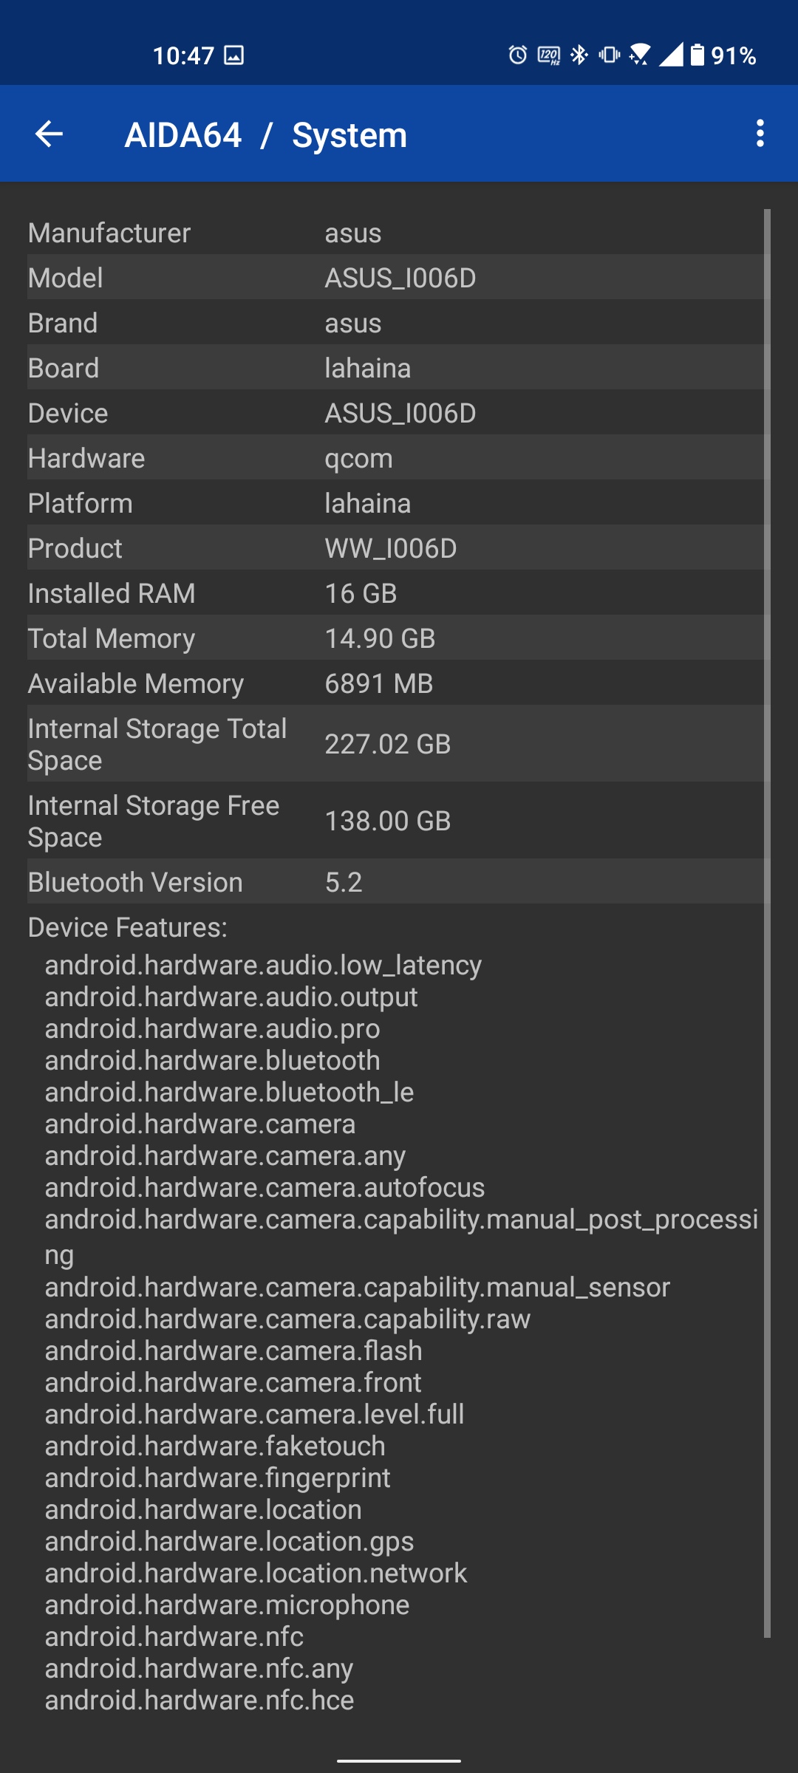The height and width of the screenshot is (1773, 798).
Task: Click the vertical scrollbar on the right
Action: pyautogui.click(x=767, y=923)
